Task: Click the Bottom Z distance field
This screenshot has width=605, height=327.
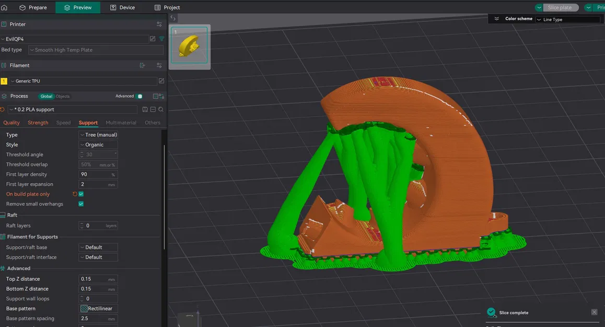Action: (x=98, y=289)
